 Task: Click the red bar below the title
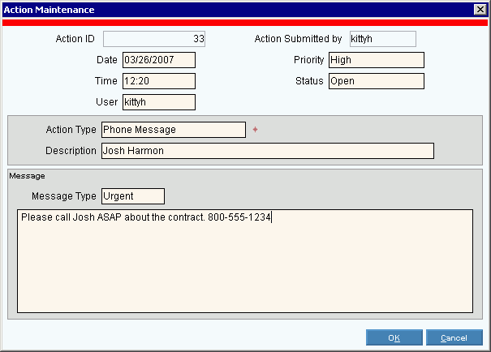(x=245, y=24)
